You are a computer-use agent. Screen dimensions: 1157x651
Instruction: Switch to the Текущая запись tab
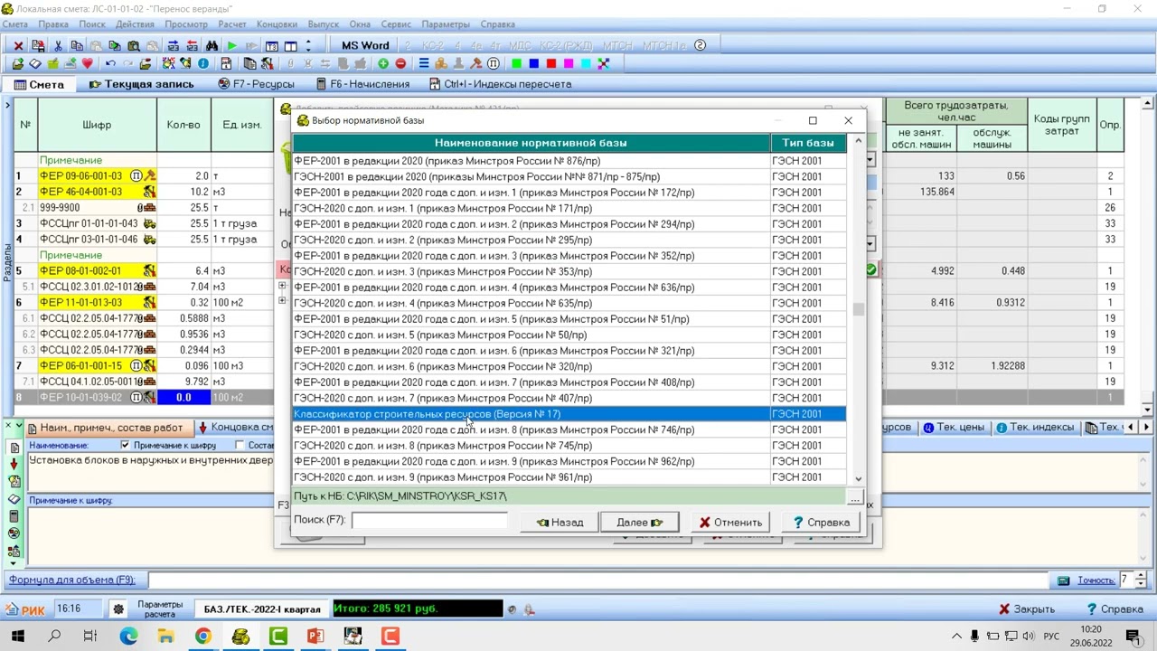pos(140,84)
